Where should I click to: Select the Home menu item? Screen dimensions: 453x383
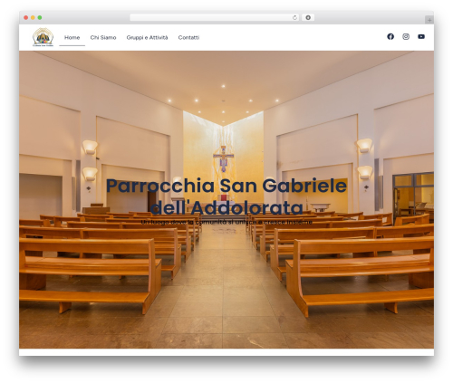(72, 37)
